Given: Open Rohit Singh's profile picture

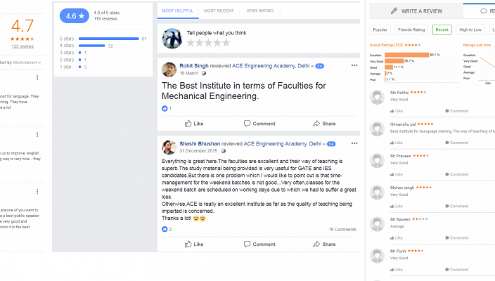Looking at the screenshot, I should (169, 70).
